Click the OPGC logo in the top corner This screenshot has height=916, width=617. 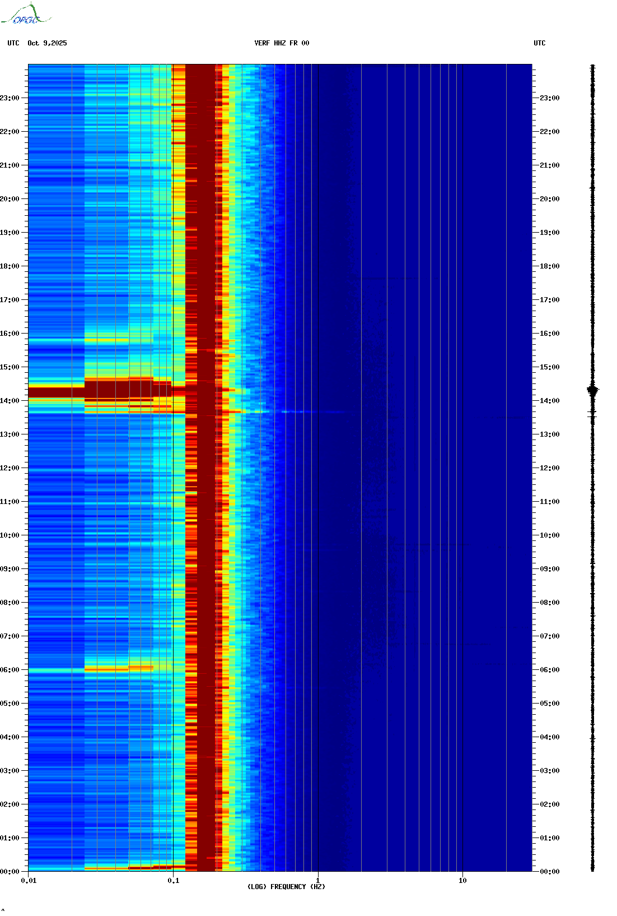click(26, 15)
